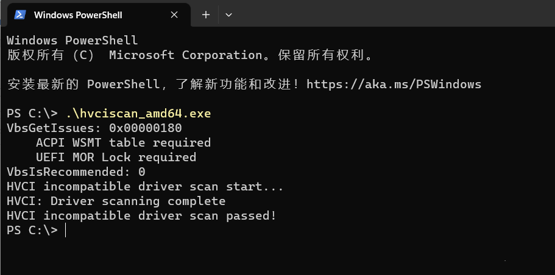This screenshot has width=555, height=275.
Task: Click the VbsGetIssues: 0x00000180 output line
Action: click(94, 128)
